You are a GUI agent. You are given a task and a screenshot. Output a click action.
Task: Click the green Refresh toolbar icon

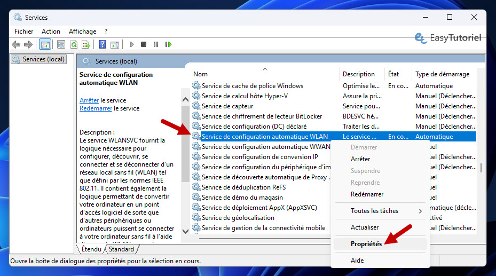pos(74,45)
